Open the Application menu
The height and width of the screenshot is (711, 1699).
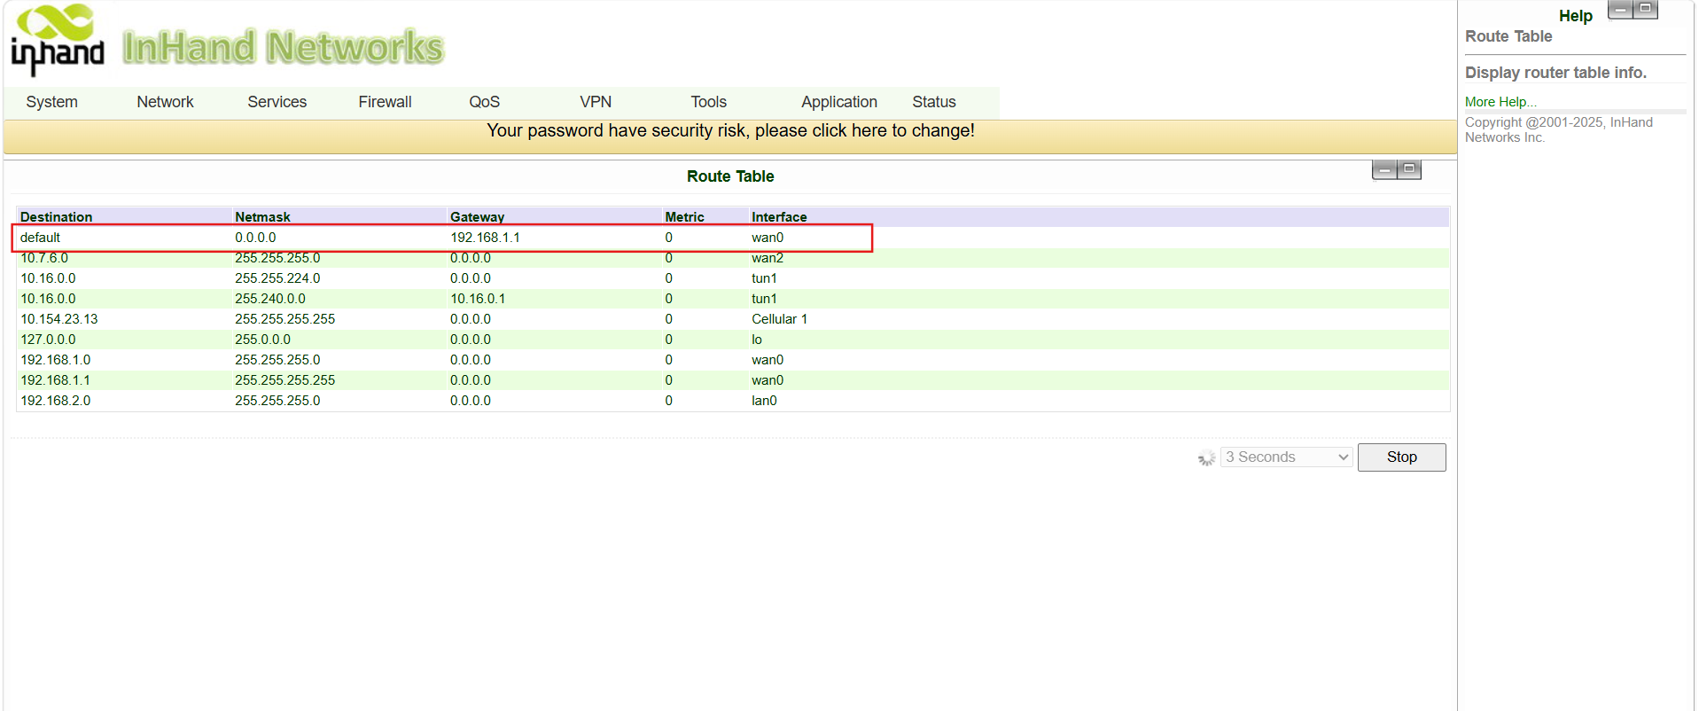tap(839, 102)
